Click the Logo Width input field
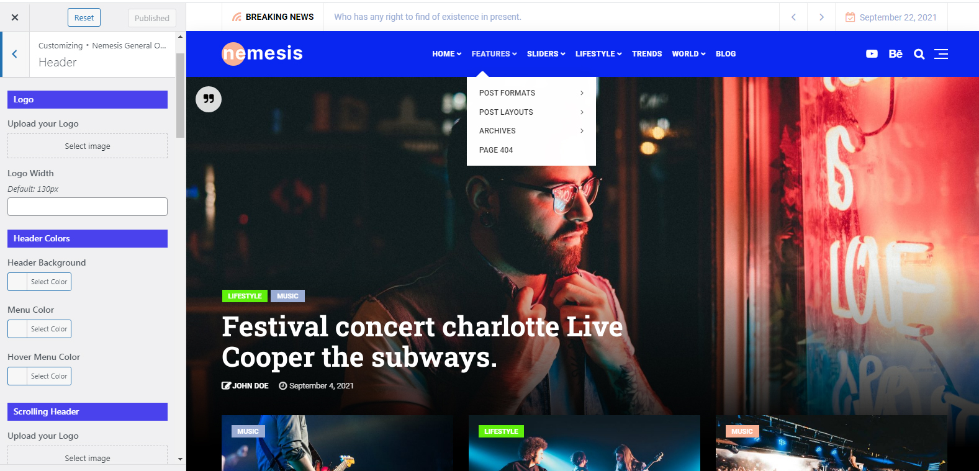Screen dimensions: 979x471 click(x=88, y=207)
